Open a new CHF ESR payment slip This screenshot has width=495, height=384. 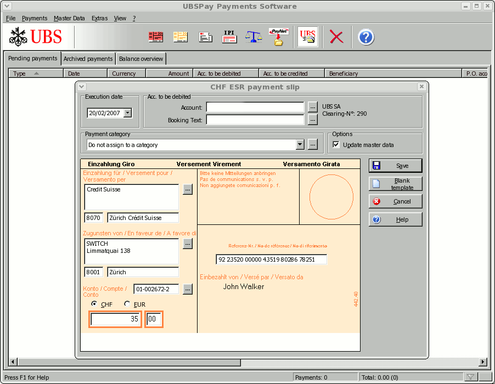155,36
